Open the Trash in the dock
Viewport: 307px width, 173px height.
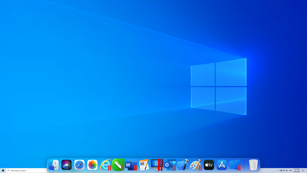[x=253, y=165]
